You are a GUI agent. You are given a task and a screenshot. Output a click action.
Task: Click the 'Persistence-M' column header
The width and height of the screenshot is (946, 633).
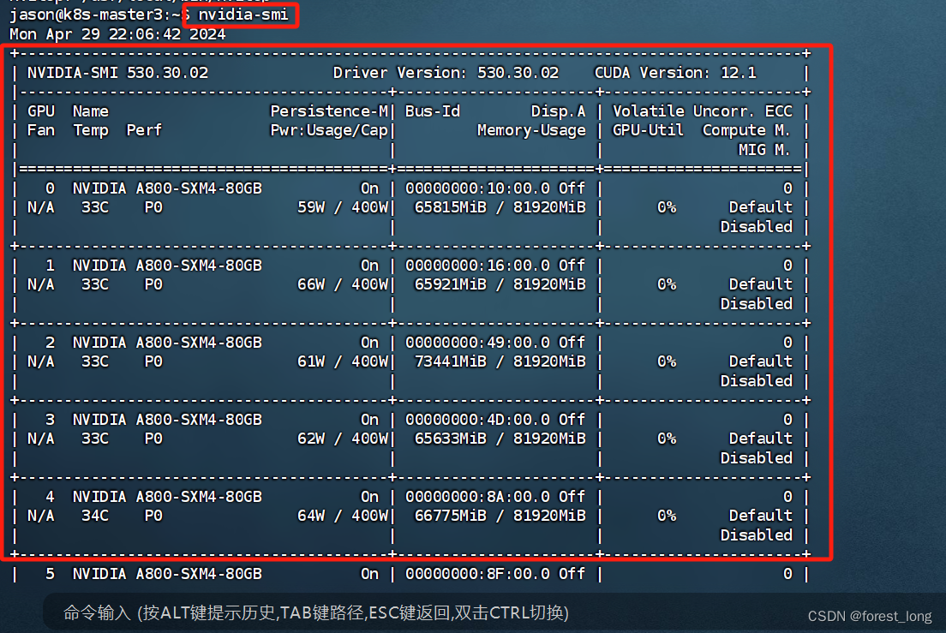329,111
